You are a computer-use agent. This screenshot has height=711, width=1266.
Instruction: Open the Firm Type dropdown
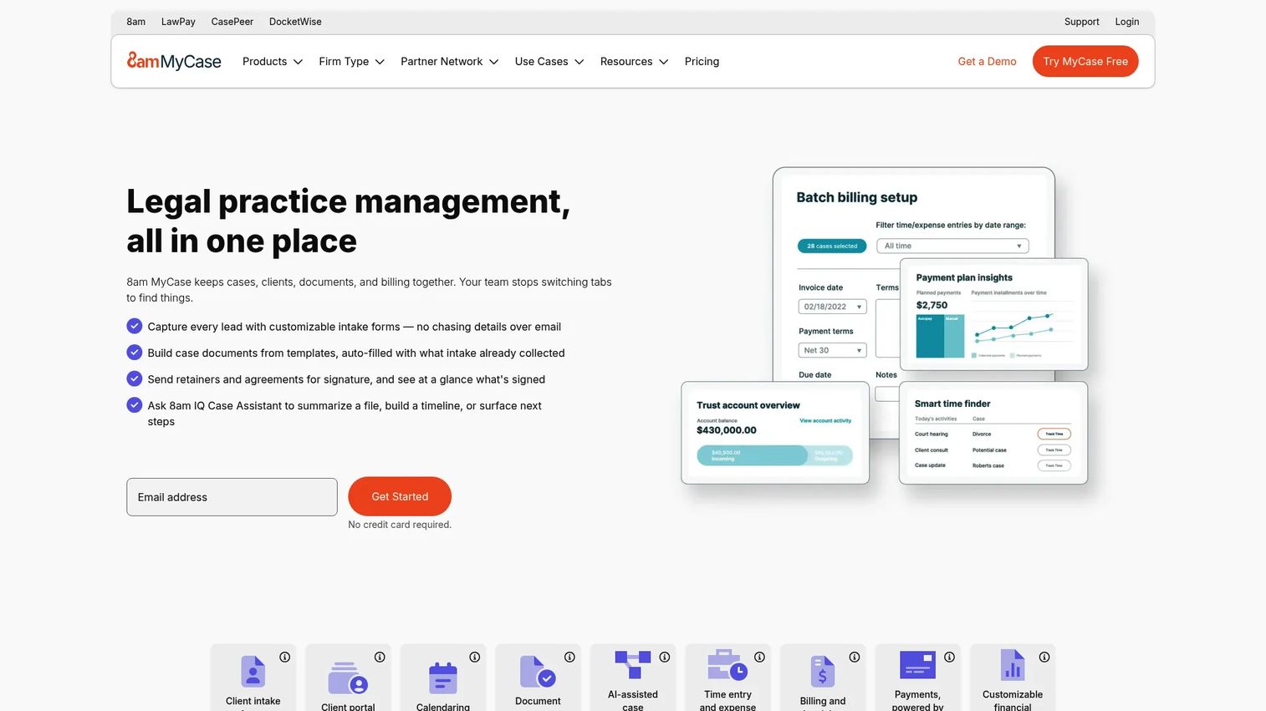click(x=351, y=62)
